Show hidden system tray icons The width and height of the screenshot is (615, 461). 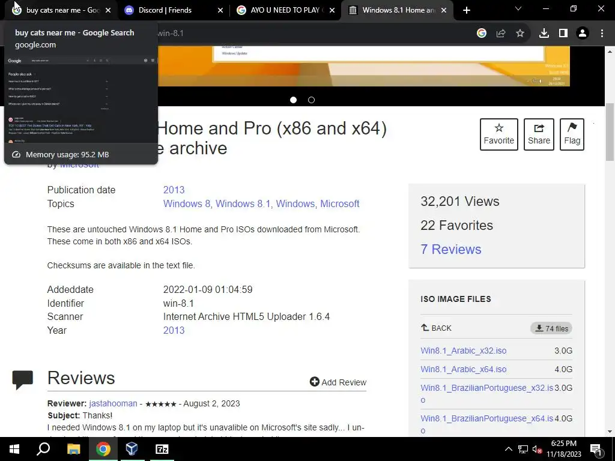pos(508,449)
